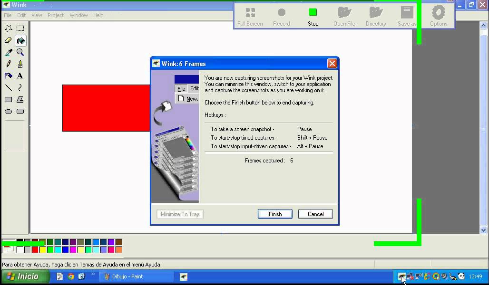Click the Wink taskbar button
Image resolution: width=489 pixels, height=285 pixels.
(x=184, y=276)
